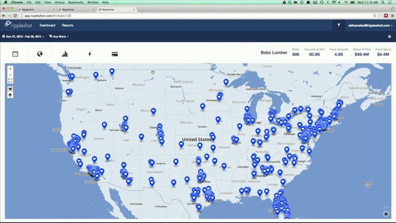The height and width of the screenshot is (223, 396).
Task: Click the browser back arrow
Action: pos(4,16)
